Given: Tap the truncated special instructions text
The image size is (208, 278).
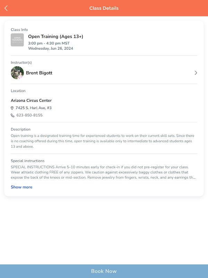Looking at the screenshot, I should pos(103,172).
